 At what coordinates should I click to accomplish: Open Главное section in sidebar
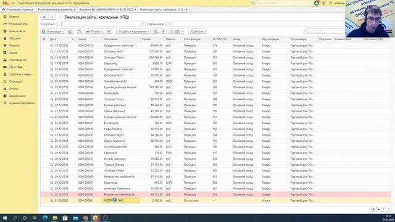coord(14,17)
